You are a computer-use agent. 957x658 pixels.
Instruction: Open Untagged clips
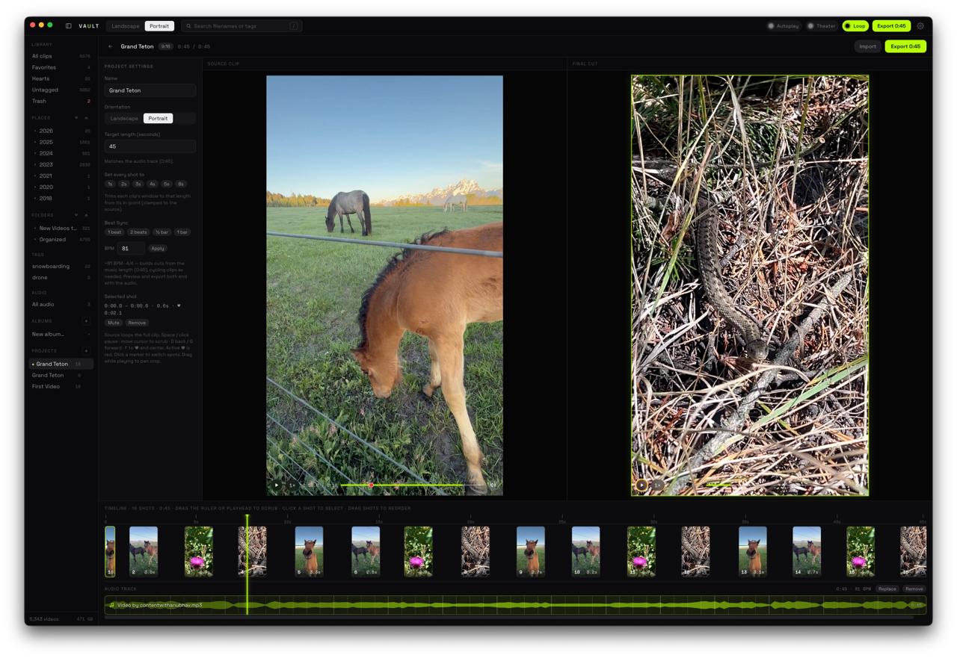tap(61, 90)
